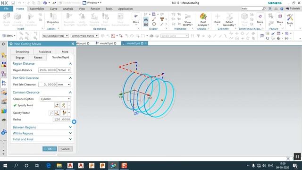The image size is (302, 170).
Task: Open Microsoft Edge from the taskbar
Action: point(49,166)
